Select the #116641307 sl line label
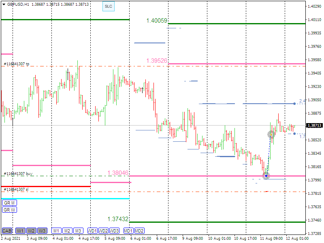 click(x=16, y=190)
